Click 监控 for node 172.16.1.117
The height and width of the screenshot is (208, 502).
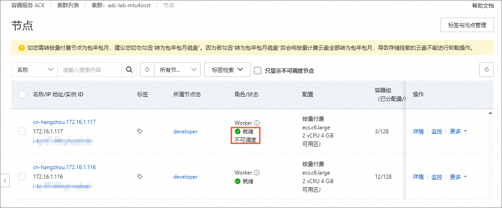[x=437, y=131]
